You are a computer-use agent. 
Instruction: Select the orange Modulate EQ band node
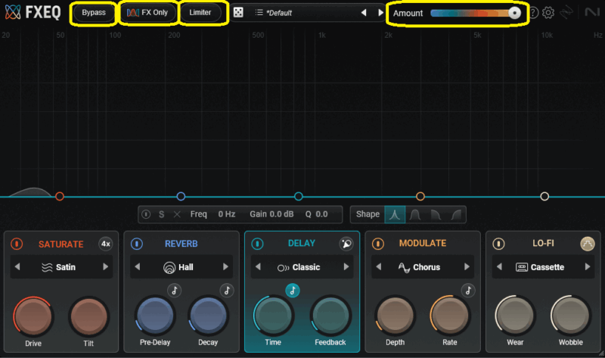[420, 197]
